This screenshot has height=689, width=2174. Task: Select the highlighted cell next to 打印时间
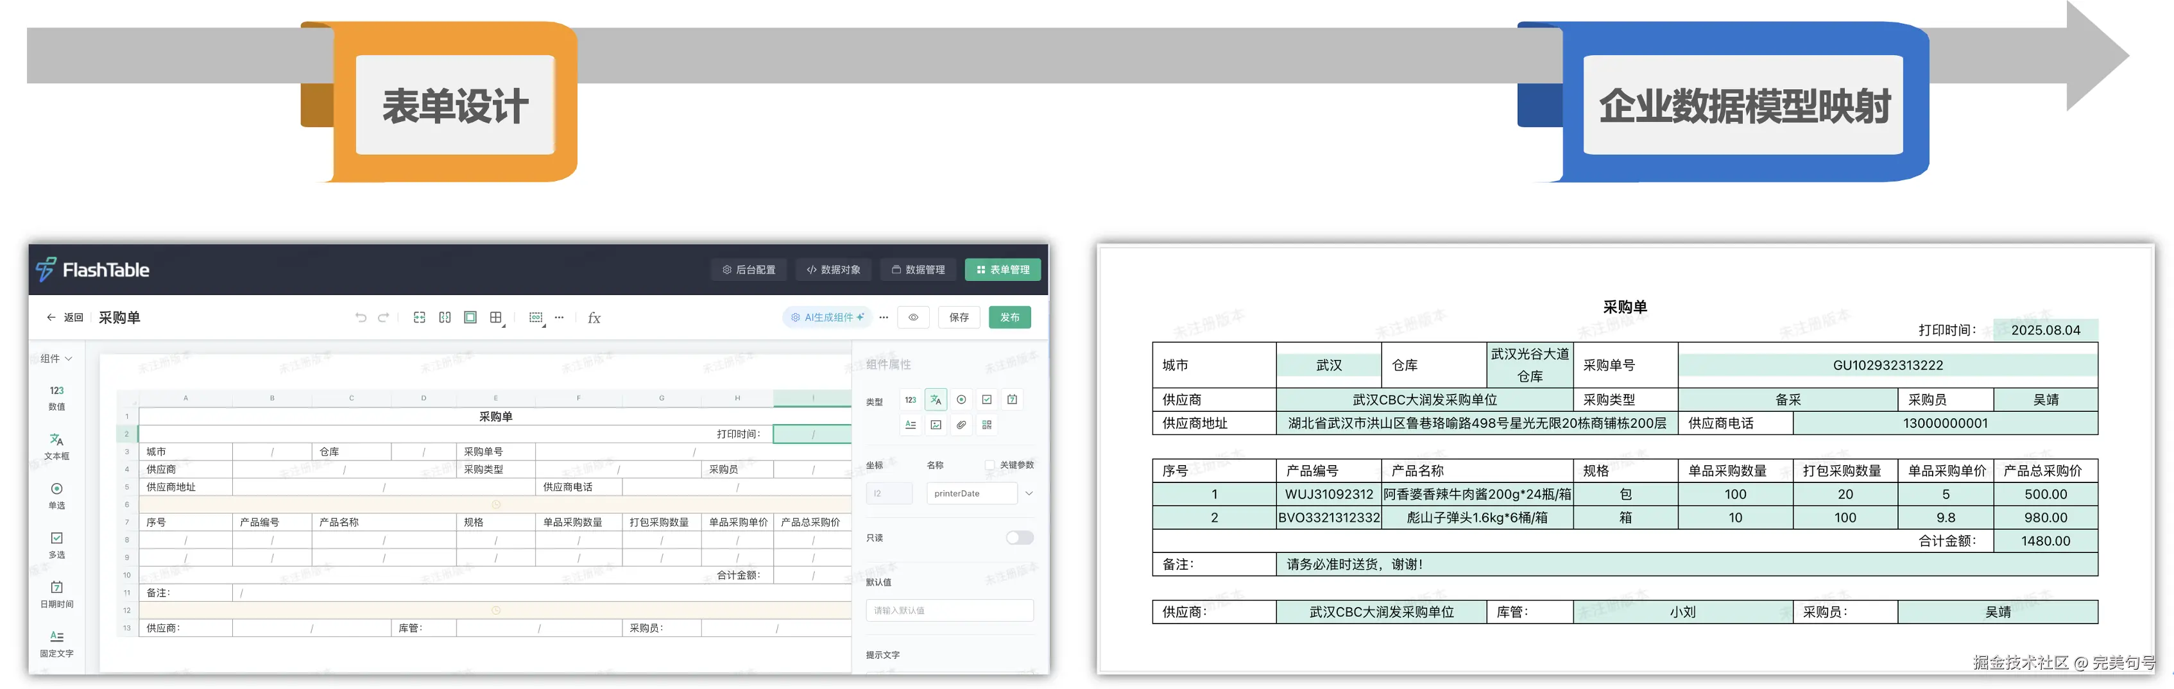tap(812, 434)
